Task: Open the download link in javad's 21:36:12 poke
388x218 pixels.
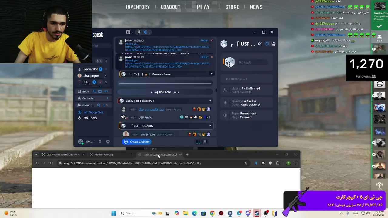Action: coord(167,48)
